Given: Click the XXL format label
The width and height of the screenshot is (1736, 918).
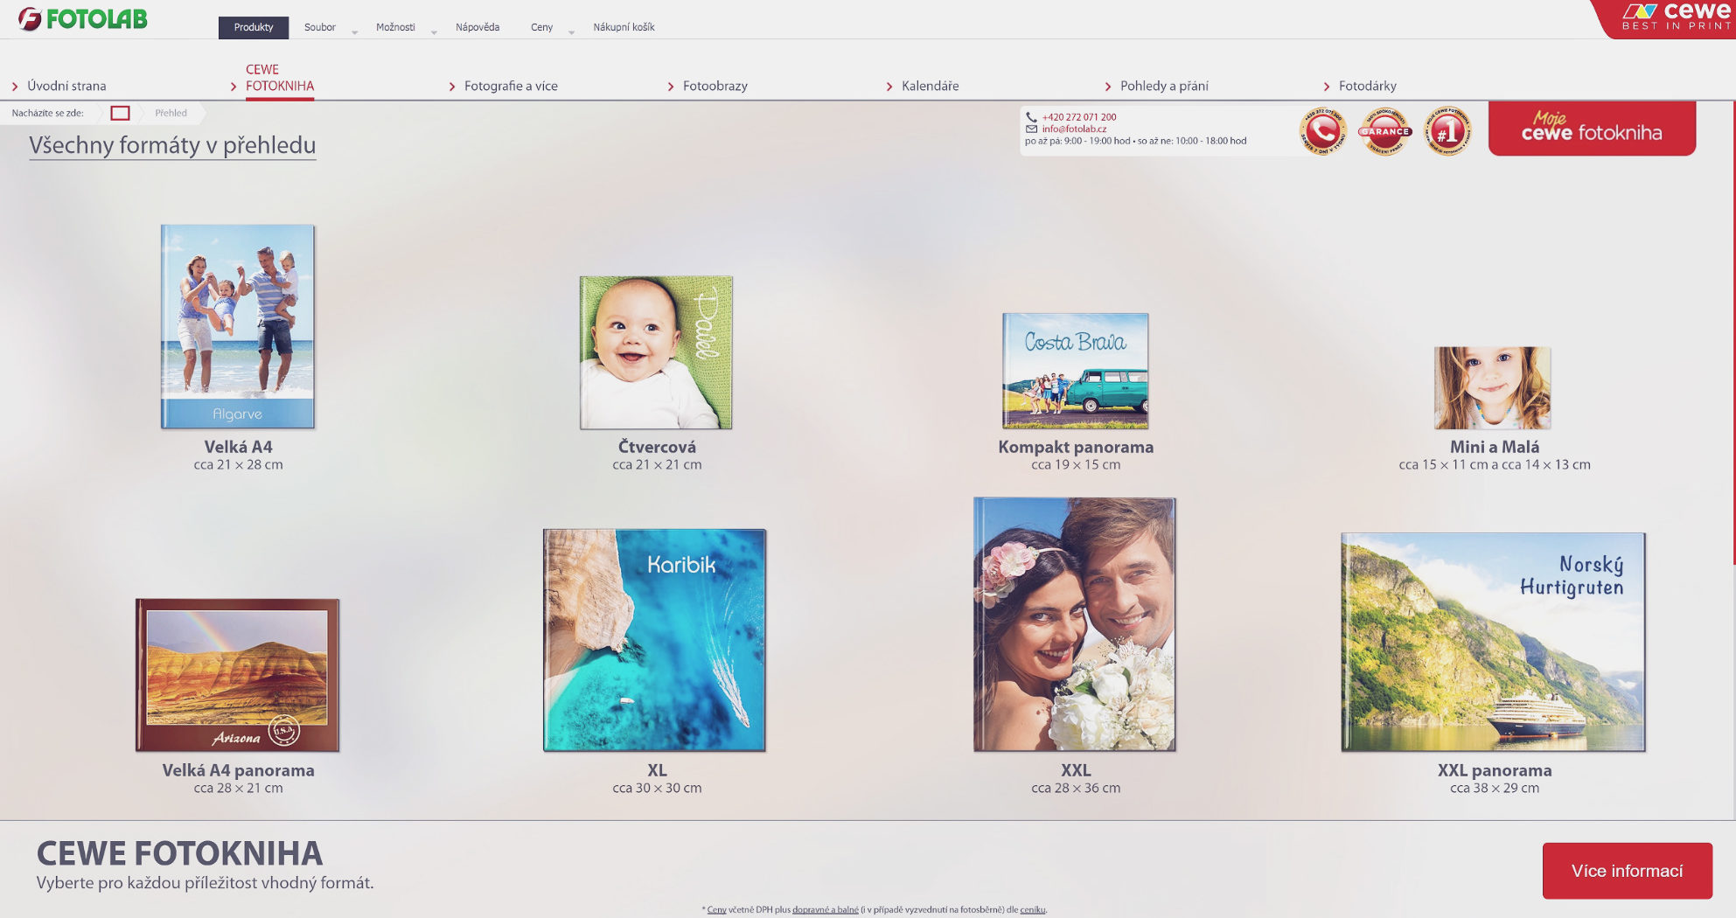Looking at the screenshot, I should [x=1076, y=770].
